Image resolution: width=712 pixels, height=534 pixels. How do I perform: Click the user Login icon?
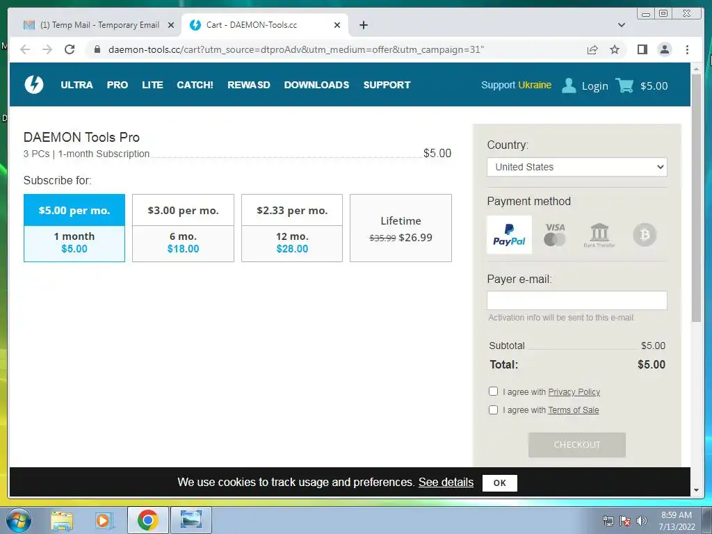569,86
